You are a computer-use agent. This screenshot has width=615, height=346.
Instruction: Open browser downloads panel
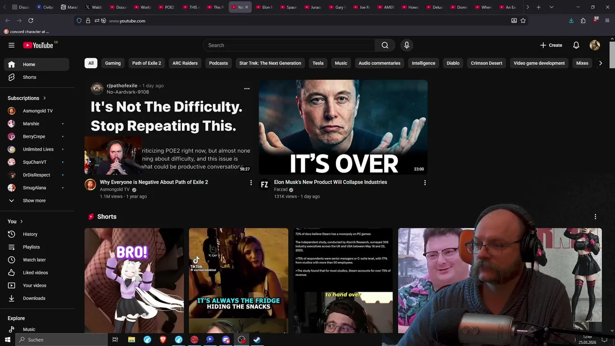pyautogui.click(x=571, y=21)
